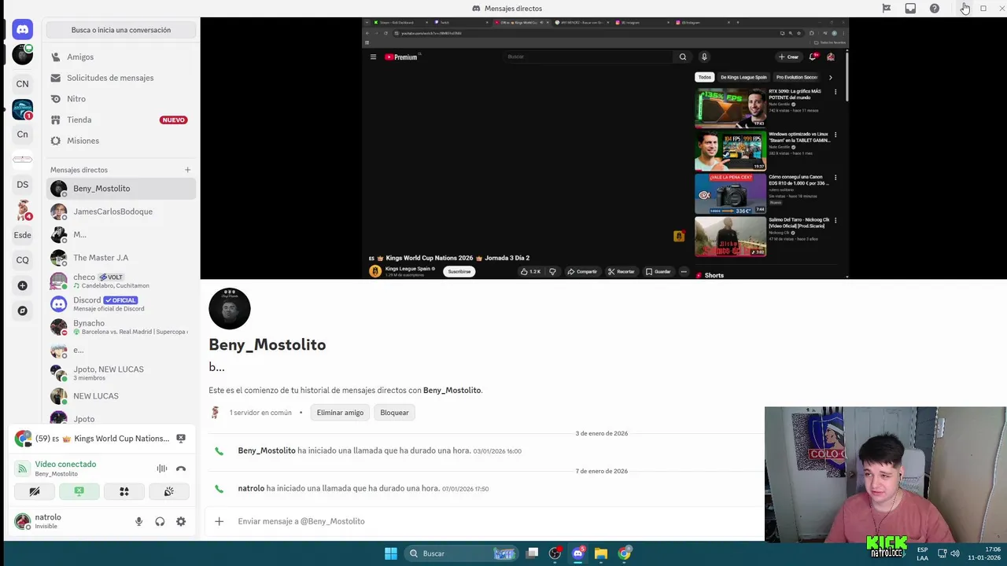Click 1 servidor en común
This screenshot has width=1007, height=566.
(260, 413)
